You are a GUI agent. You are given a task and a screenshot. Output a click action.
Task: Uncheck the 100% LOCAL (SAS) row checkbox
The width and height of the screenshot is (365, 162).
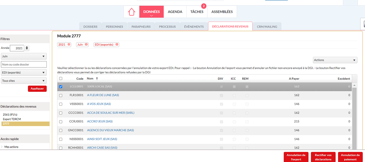click(61, 87)
